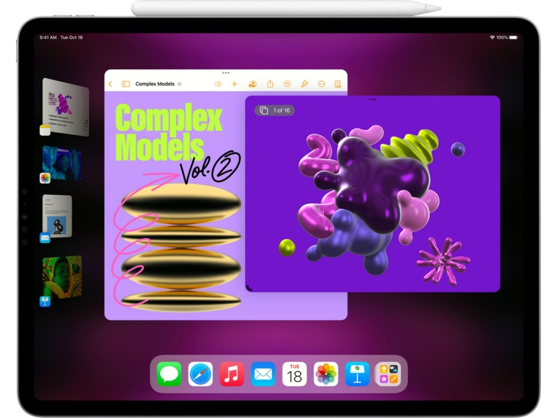The width and height of the screenshot is (557, 418).
Task: Tap the plus insert button
Action: click(x=235, y=84)
